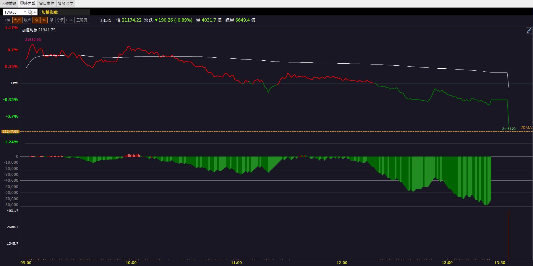Toggle the % percentage scale button
Image resolution: width=533 pixels, height=266 pixels.
[x=44, y=20]
